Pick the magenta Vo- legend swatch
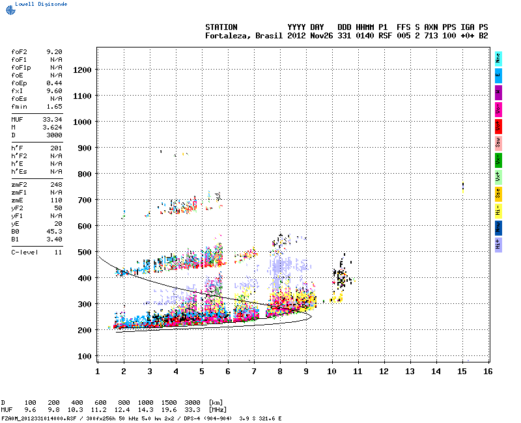The height and width of the screenshot is (423, 521). coord(498,109)
